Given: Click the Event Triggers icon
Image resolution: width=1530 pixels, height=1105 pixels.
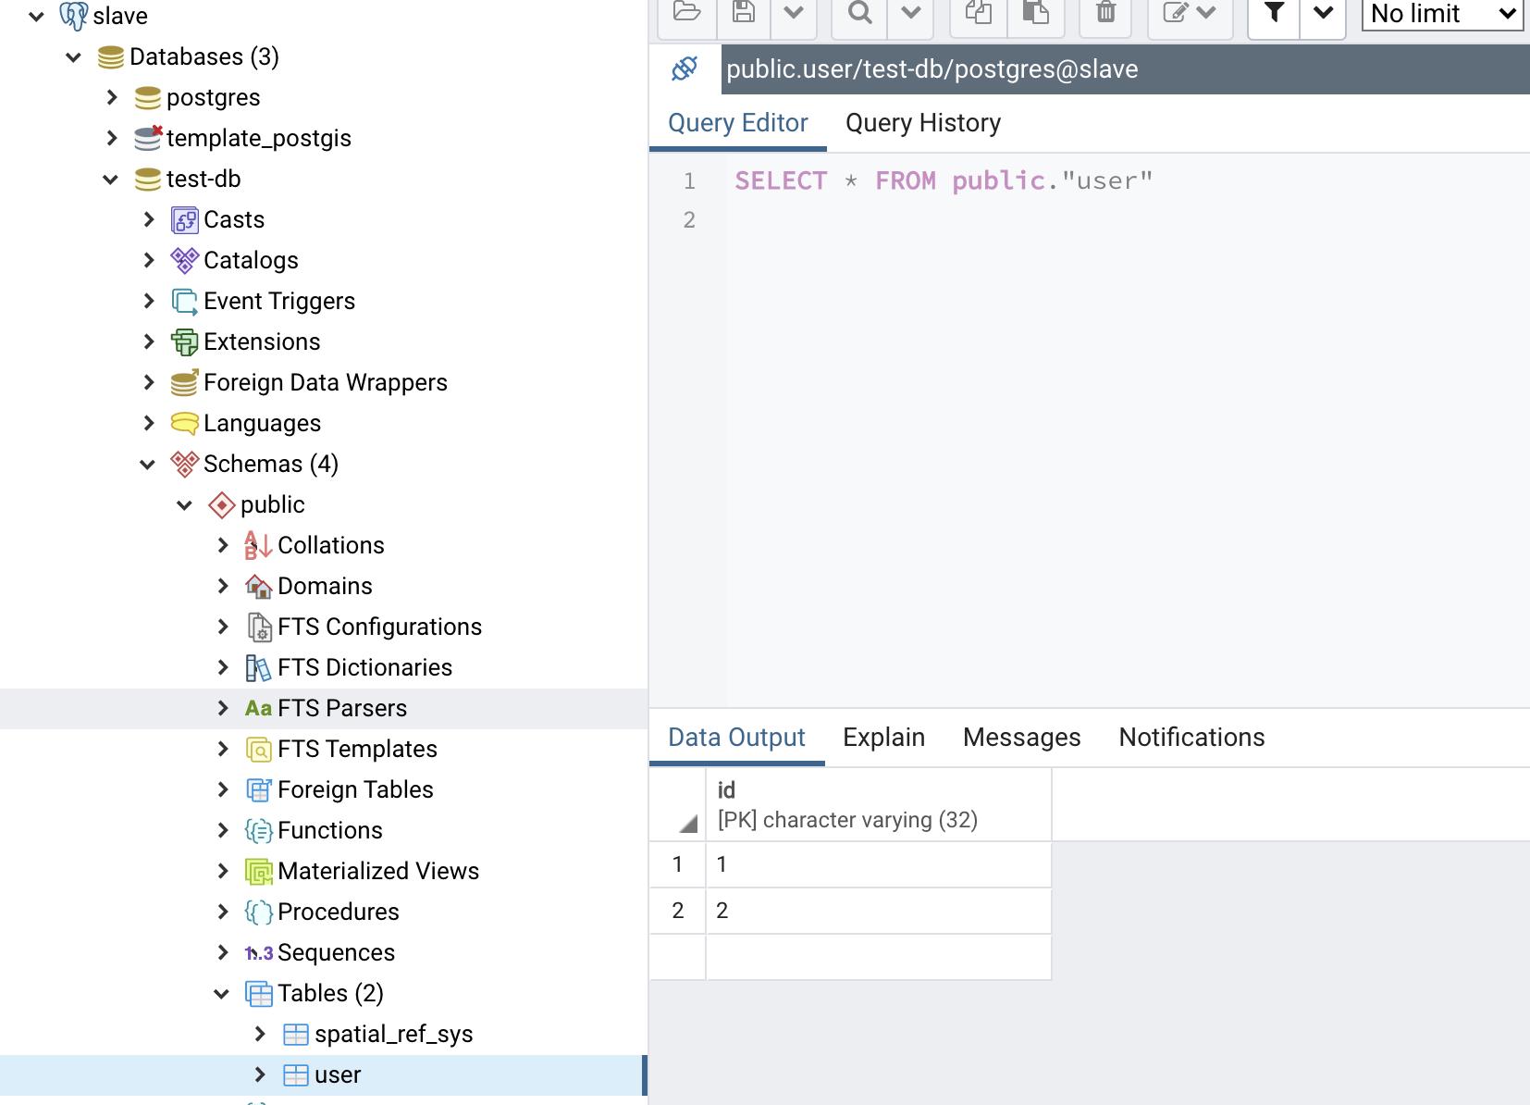Looking at the screenshot, I should click(185, 301).
